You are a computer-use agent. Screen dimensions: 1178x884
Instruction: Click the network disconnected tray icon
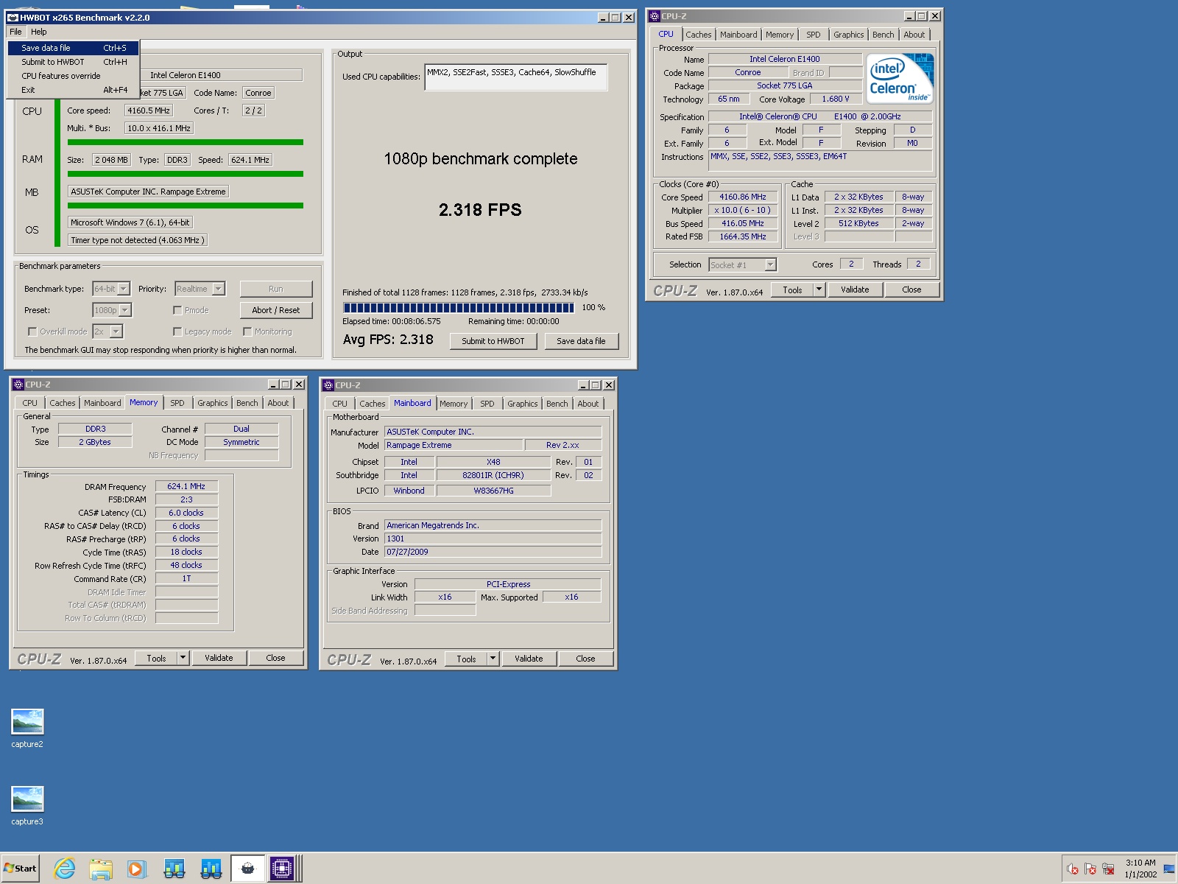1108,869
